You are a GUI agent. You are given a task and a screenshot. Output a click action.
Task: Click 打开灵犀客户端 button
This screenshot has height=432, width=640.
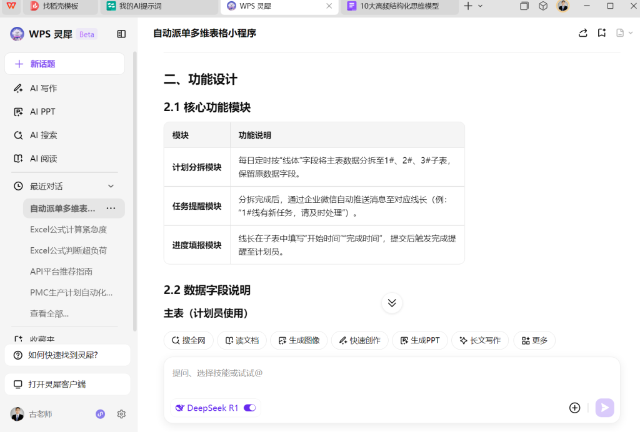(x=67, y=385)
